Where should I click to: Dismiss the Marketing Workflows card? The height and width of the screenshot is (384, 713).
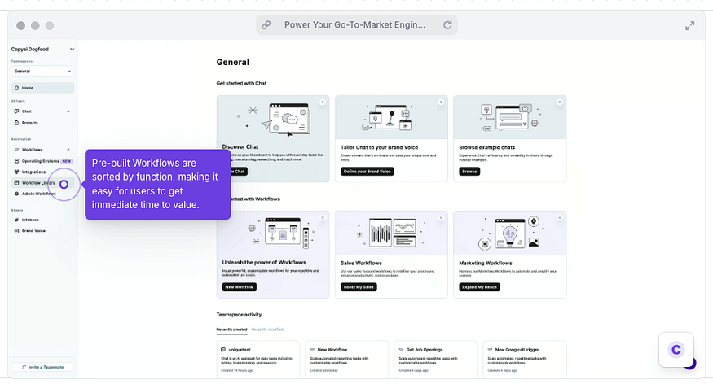tap(559, 218)
